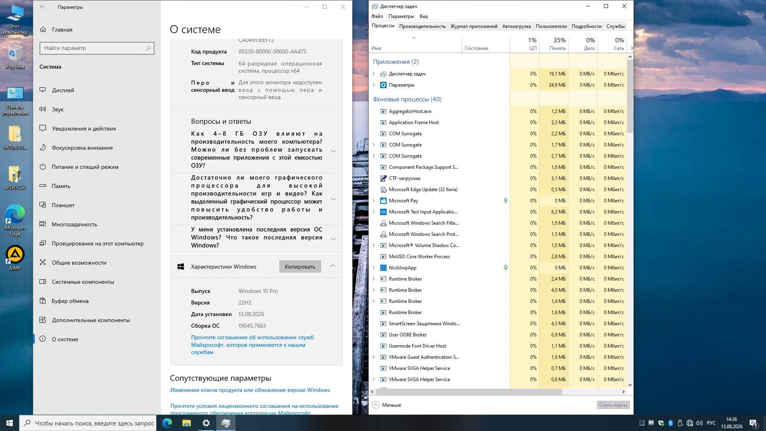Open the БОНУСЫ folder on the desktop
766x431 pixels.
(x=15, y=178)
